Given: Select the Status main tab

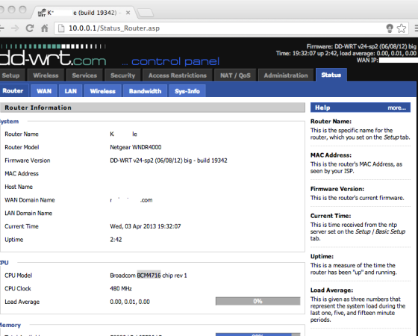Looking at the screenshot, I should pos(331,75).
